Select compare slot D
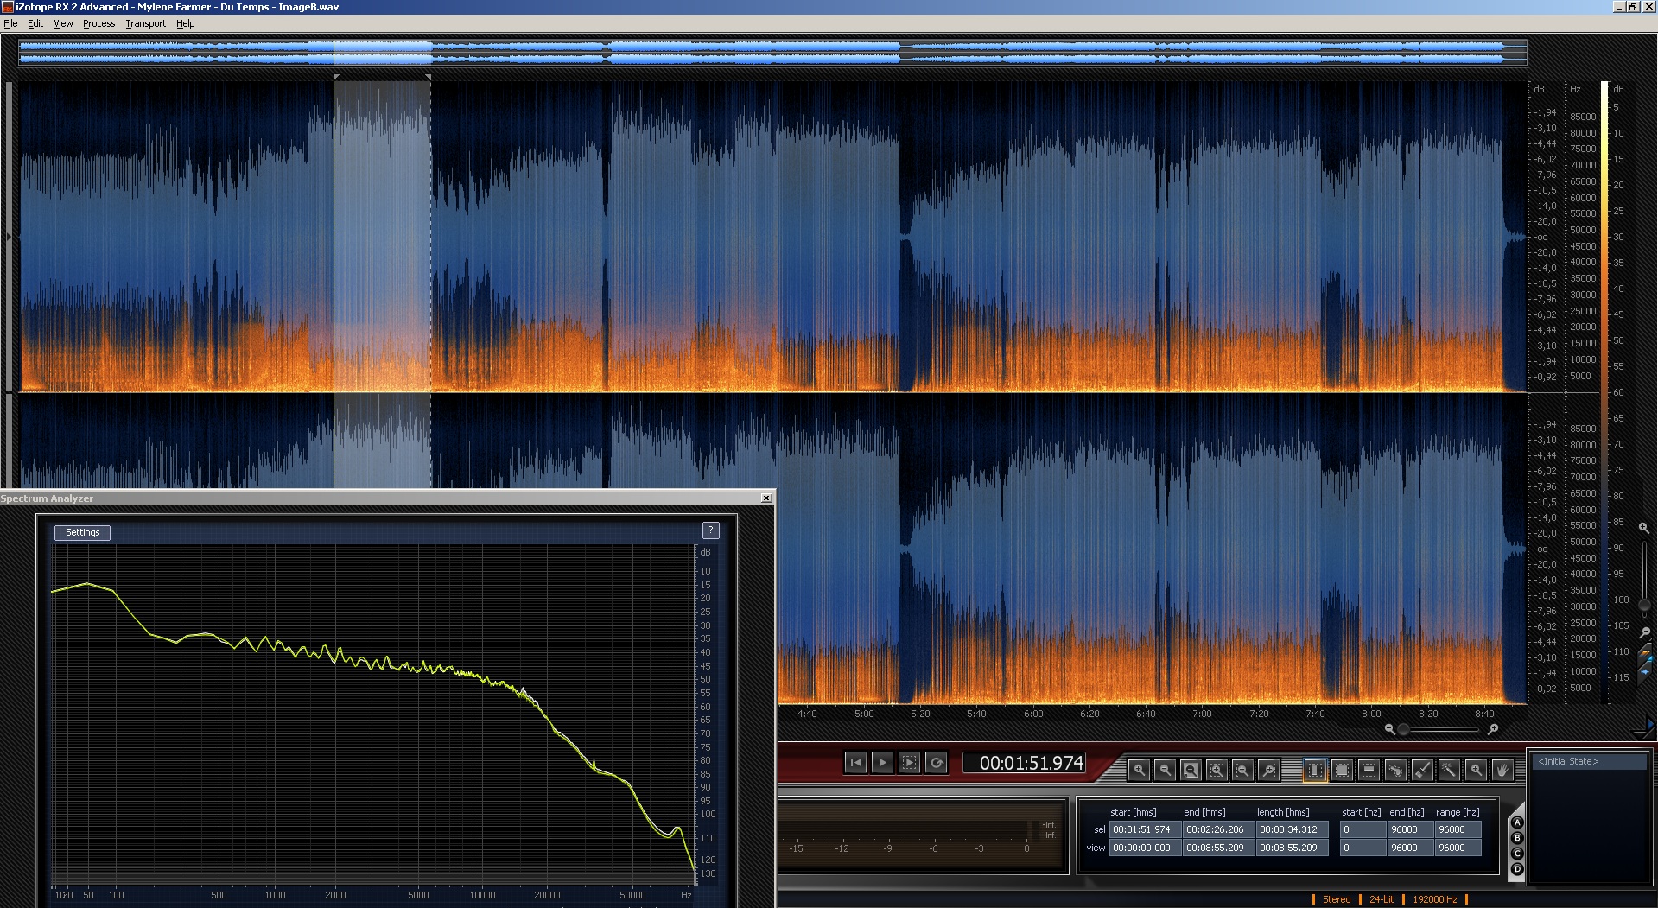Viewport: 1658px width, 908px height. (x=1517, y=869)
